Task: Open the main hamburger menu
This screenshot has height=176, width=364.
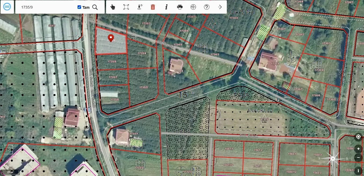Action: [7, 7]
